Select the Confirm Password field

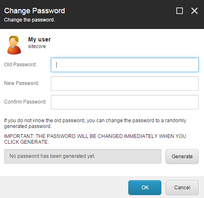(125, 102)
